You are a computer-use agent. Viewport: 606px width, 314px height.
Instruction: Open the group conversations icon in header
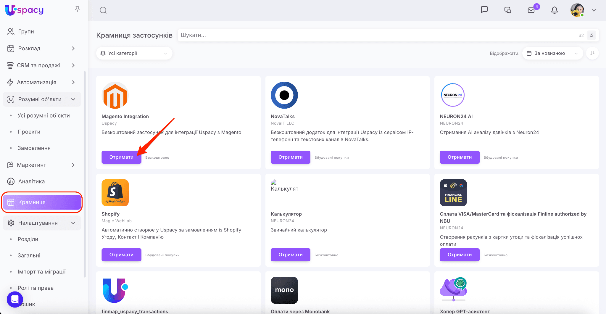click(507, 10)
